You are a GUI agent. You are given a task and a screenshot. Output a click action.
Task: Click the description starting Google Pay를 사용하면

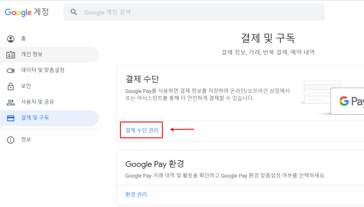[208, 94]
